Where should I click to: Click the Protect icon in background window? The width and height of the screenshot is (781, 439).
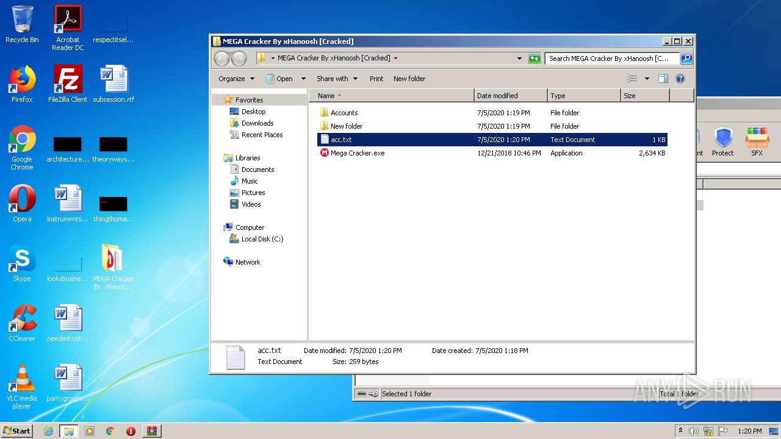(x=723, y=141)
